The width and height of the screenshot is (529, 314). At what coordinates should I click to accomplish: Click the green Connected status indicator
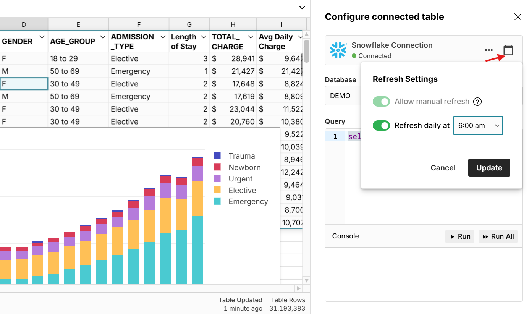pos(355,55)
